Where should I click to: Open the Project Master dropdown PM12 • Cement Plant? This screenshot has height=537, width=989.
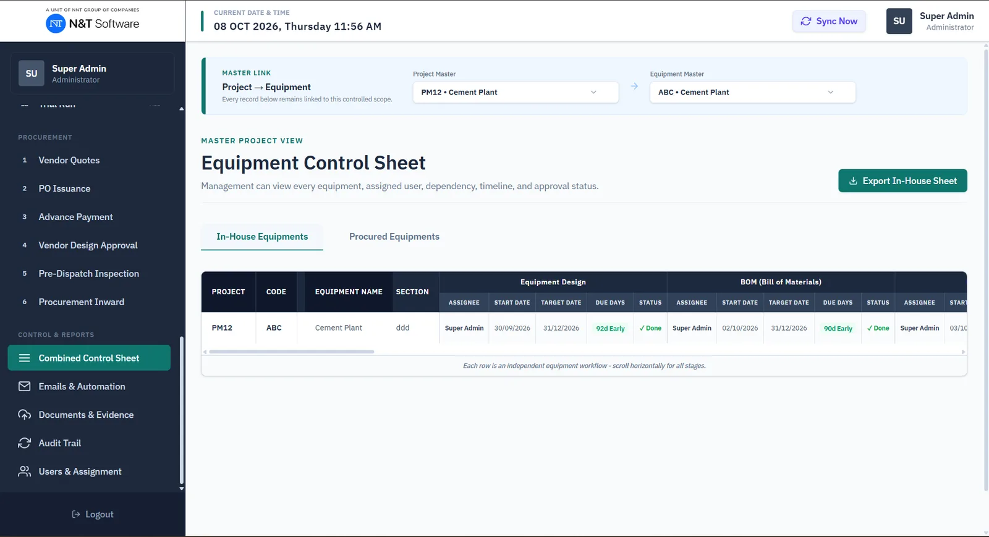[516, 92]
